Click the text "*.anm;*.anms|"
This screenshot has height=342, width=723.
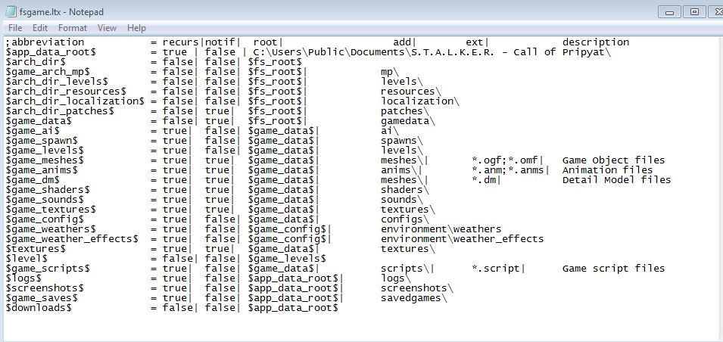(510, 170)
